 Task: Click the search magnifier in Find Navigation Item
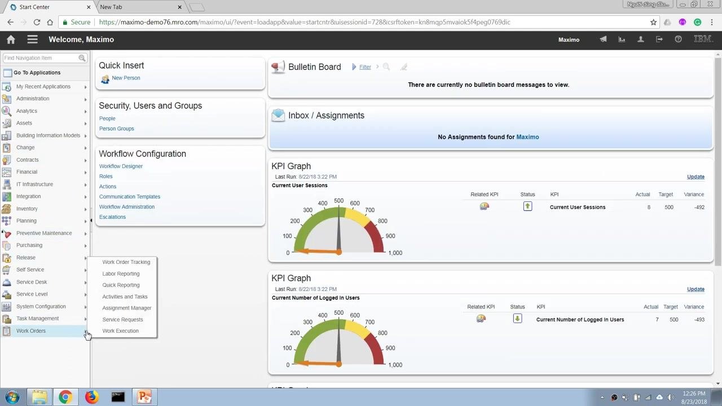pos(82,58)
